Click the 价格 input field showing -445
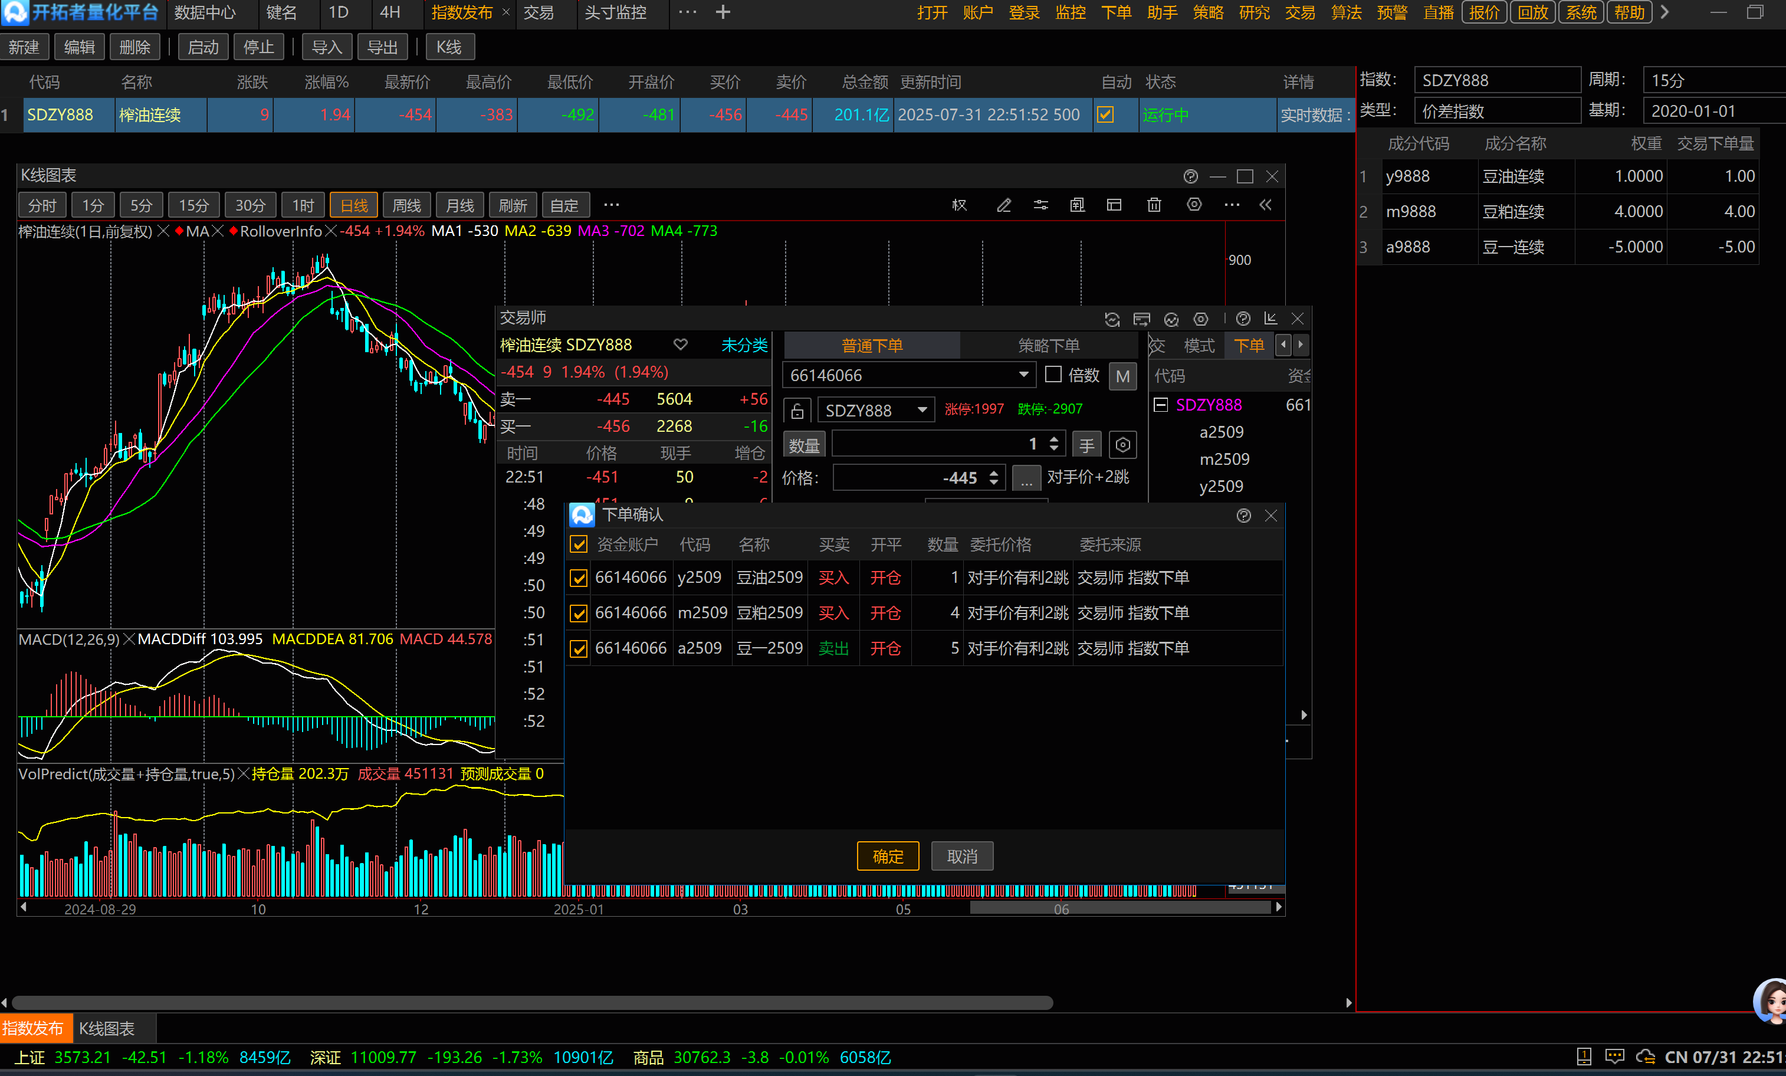1786x1076 pixels. click(918, 478)
